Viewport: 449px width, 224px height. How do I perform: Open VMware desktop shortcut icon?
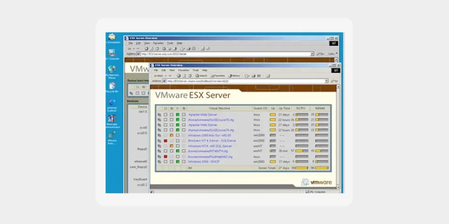[112, 134]
